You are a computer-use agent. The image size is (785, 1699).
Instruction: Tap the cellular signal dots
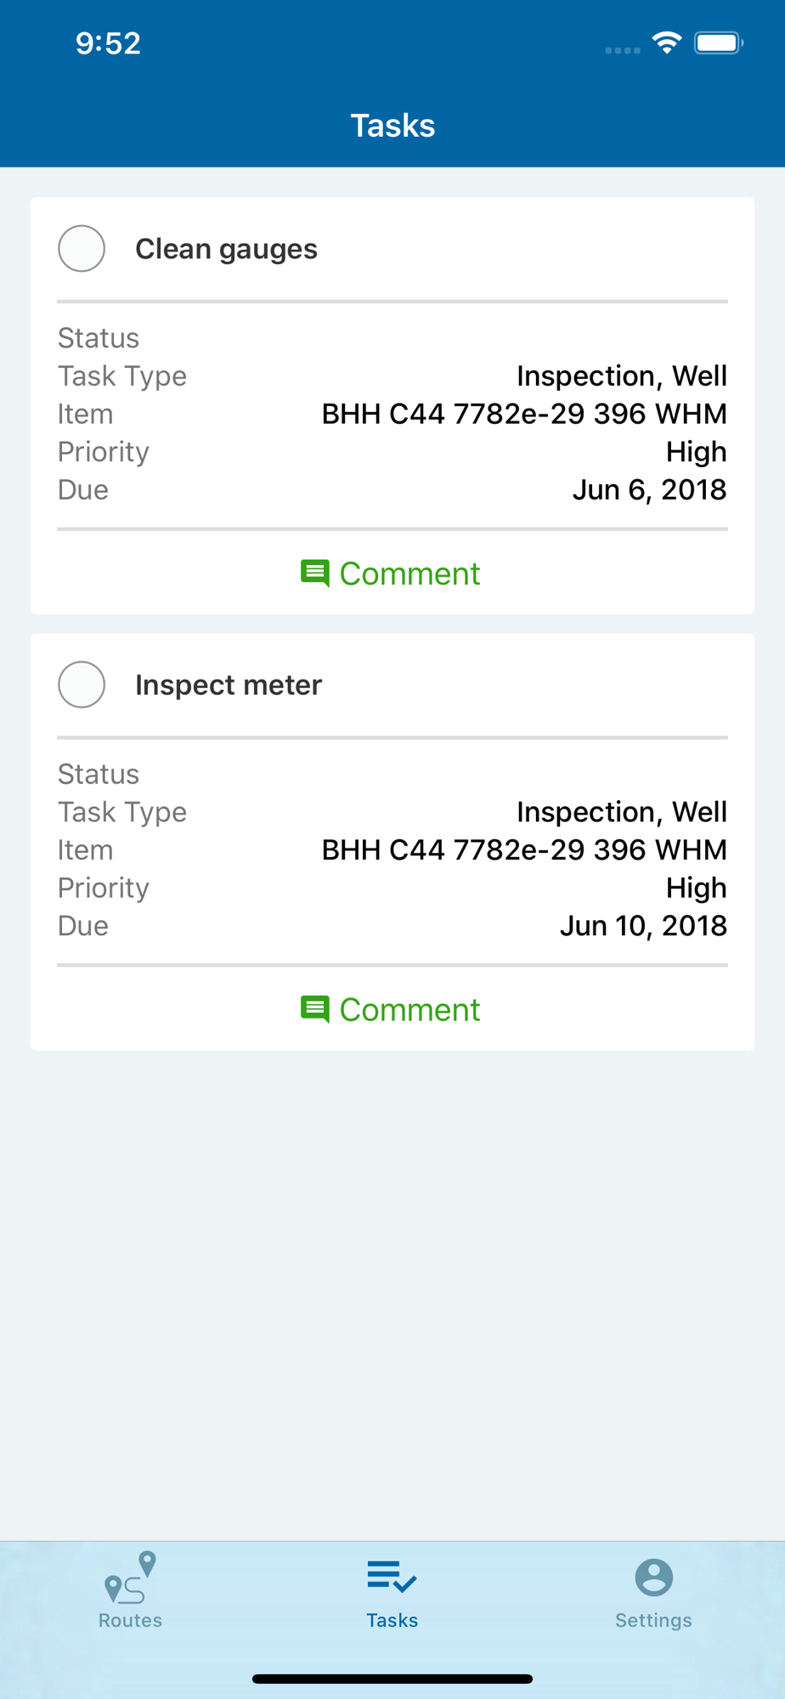[623, 50]
